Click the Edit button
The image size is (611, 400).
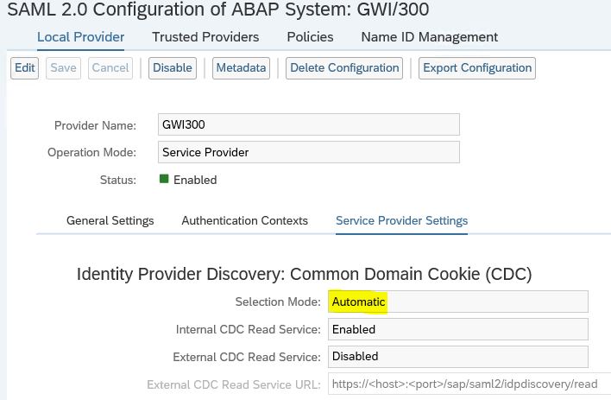tap(24, 68)
